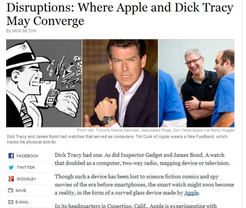Click the paragraph starting 'Though such a device'
246x208 pixels.
coord(144,185)
